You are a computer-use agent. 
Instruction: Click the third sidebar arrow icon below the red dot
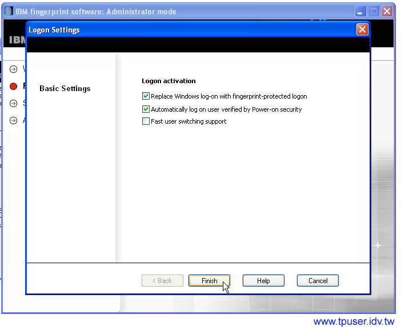(14, 104)
